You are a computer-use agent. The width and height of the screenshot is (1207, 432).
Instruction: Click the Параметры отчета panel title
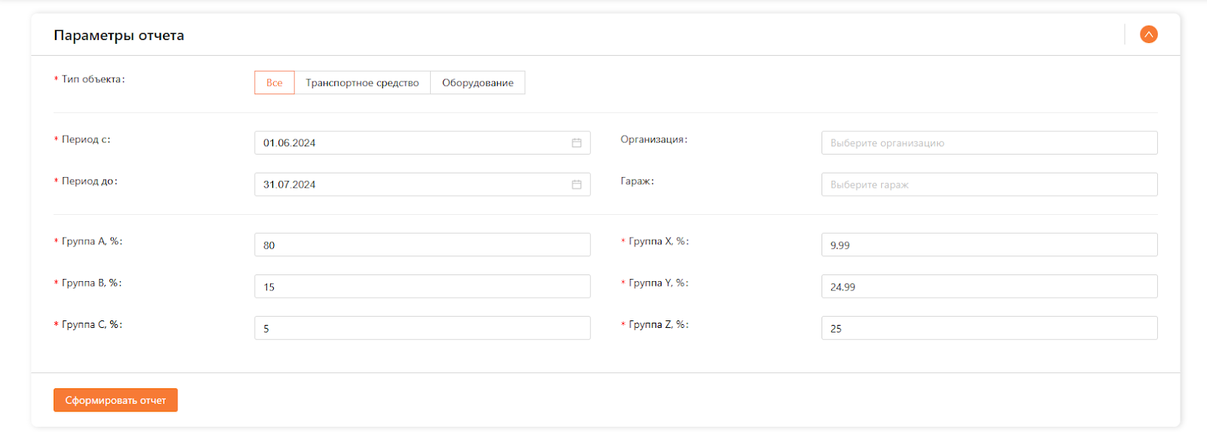coord(119,35)
